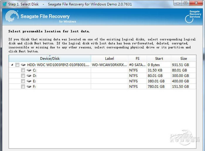205x151 pixels.
Task: Click the Seagate Recovery Services logo
Action: pos(193,16)
